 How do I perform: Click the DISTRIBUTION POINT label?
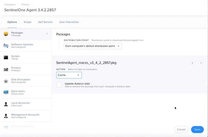coord(76,40)
